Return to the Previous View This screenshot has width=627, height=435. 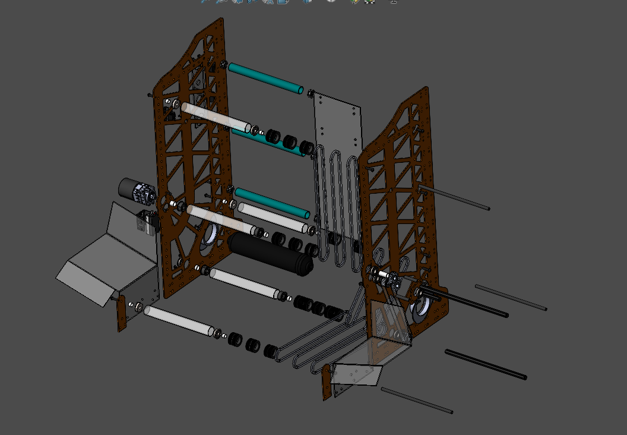click(237, 1)
